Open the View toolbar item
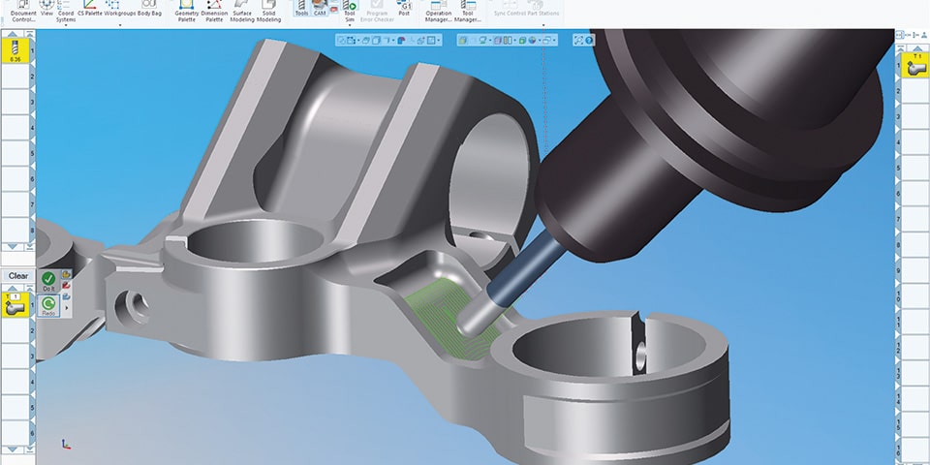Image resolution: width=930 pixels, height=465 pixels. click(47, 11)
